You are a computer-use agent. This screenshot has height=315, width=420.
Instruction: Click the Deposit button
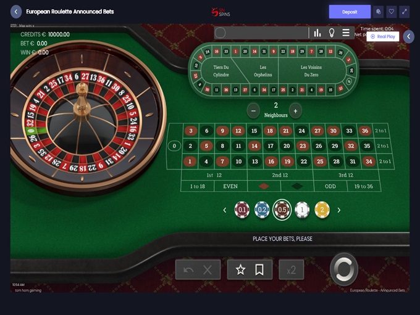pyautogui.click(x=350, y=12)
